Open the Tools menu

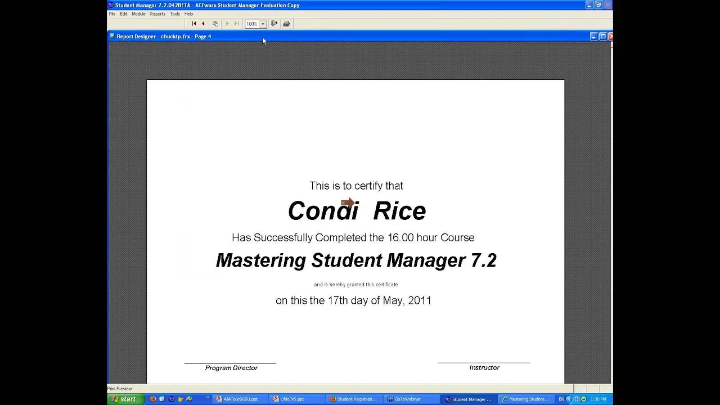pos(175,13)
